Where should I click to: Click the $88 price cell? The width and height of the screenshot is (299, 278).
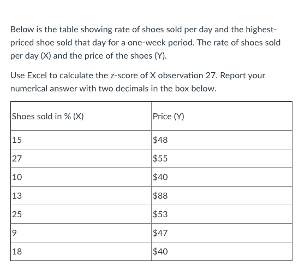[222, 195]
